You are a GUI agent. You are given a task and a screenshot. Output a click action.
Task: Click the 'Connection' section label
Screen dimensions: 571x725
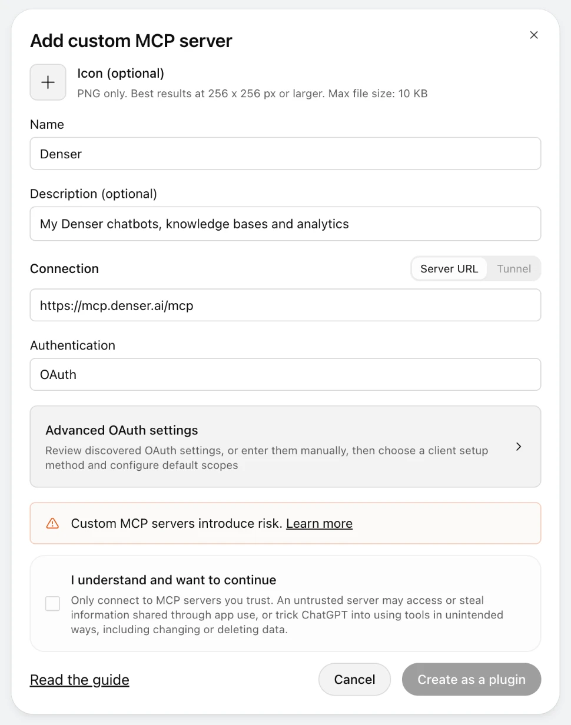point(64,269)
